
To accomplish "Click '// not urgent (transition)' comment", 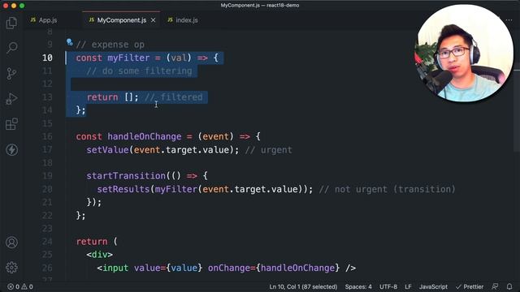I will tap(388, 189).
